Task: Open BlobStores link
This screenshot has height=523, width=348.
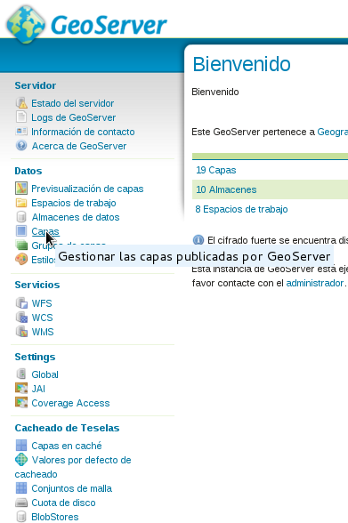Action: [55, 517]
